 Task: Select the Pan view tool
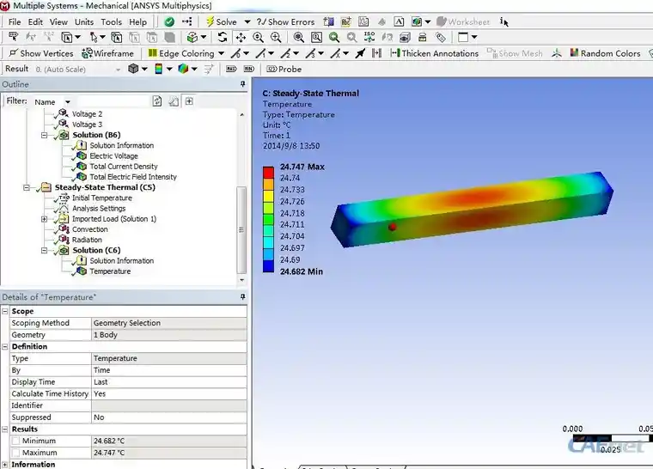click(x=241, y=38)
